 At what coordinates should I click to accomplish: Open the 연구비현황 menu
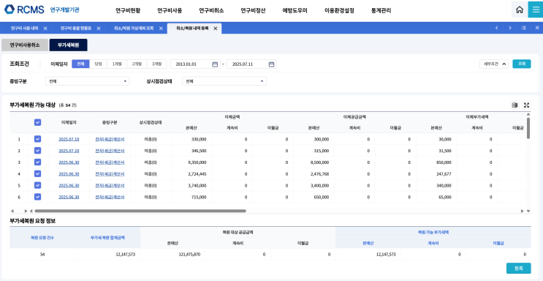click(128, 10)
